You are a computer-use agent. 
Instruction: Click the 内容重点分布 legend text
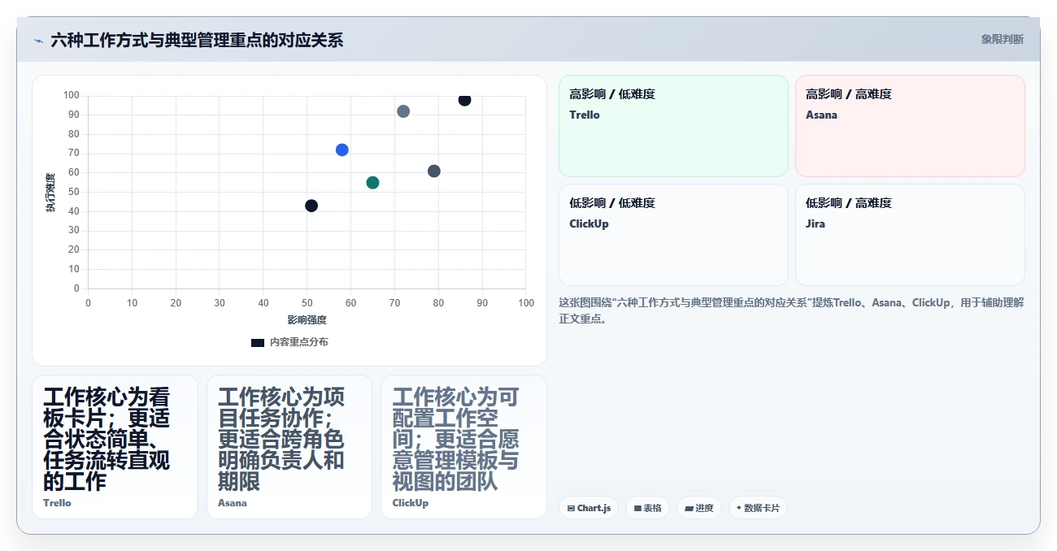299,342
